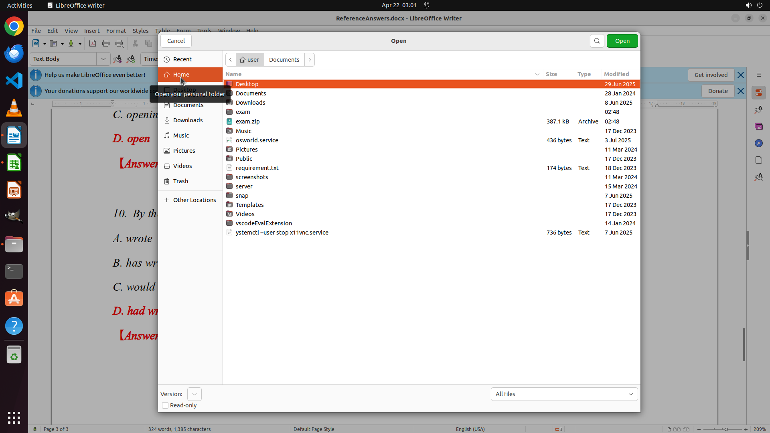Click the Print toolbar icon
Image resolution: width=770 pixels, height=433 pixels.
click(x=106, y=44)
